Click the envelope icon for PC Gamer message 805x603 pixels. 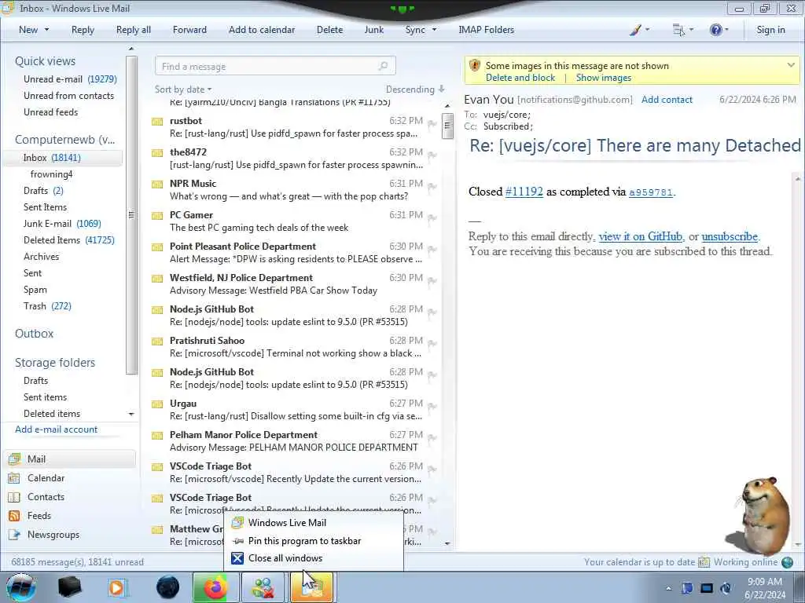pyautogui.click(x=157, y=215)
